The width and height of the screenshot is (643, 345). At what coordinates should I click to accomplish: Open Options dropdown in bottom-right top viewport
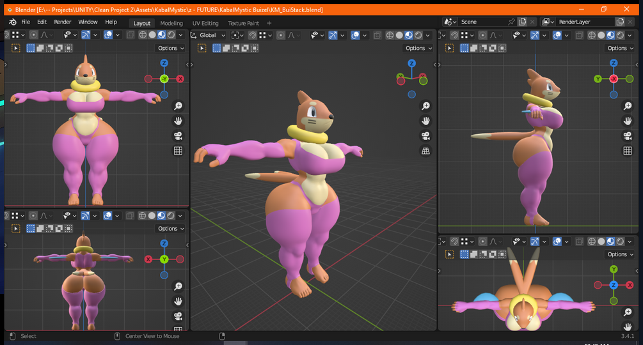(621, 254)
